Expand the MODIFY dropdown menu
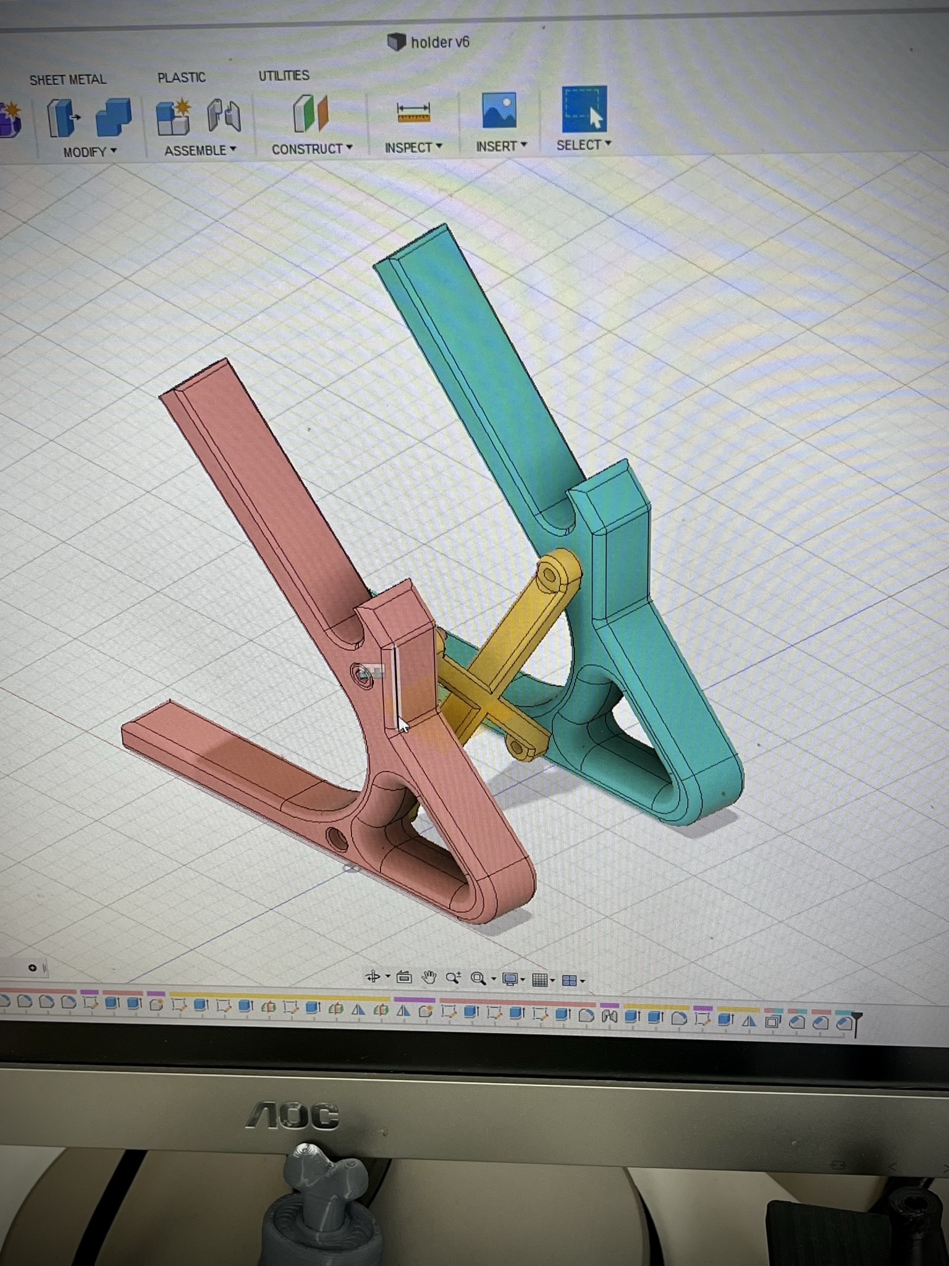The height and width of the screenshot is (1266, 949). pos(90,151)
